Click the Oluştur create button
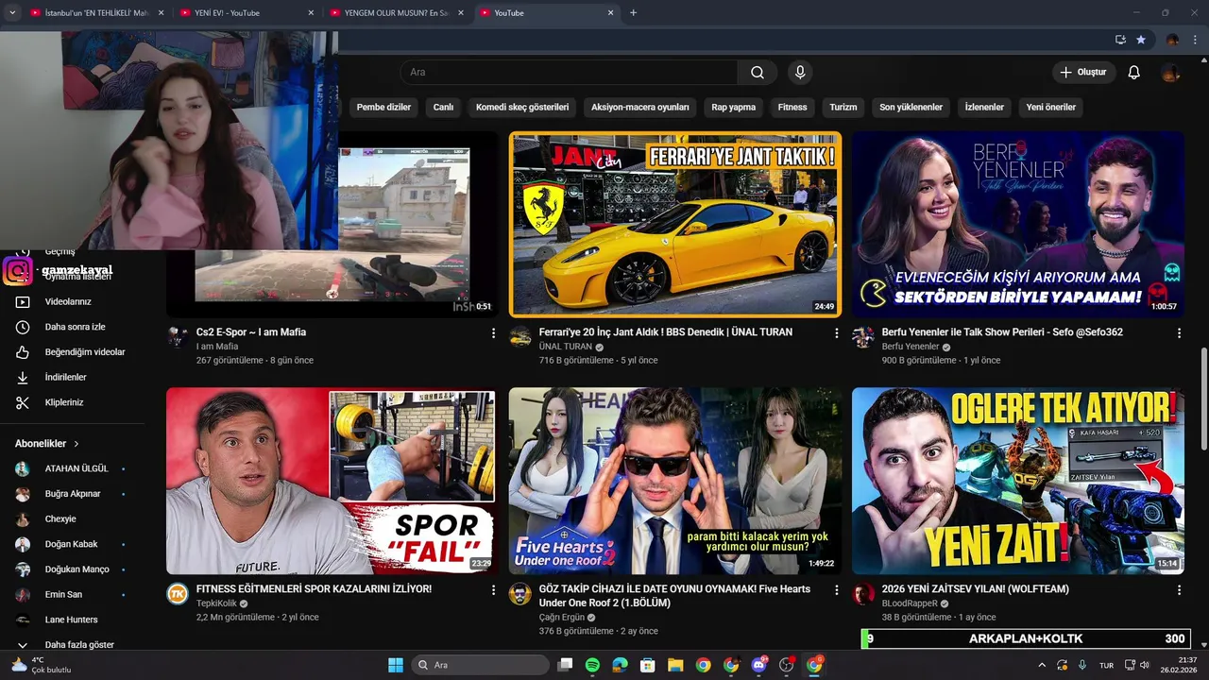 [1084, 73]
